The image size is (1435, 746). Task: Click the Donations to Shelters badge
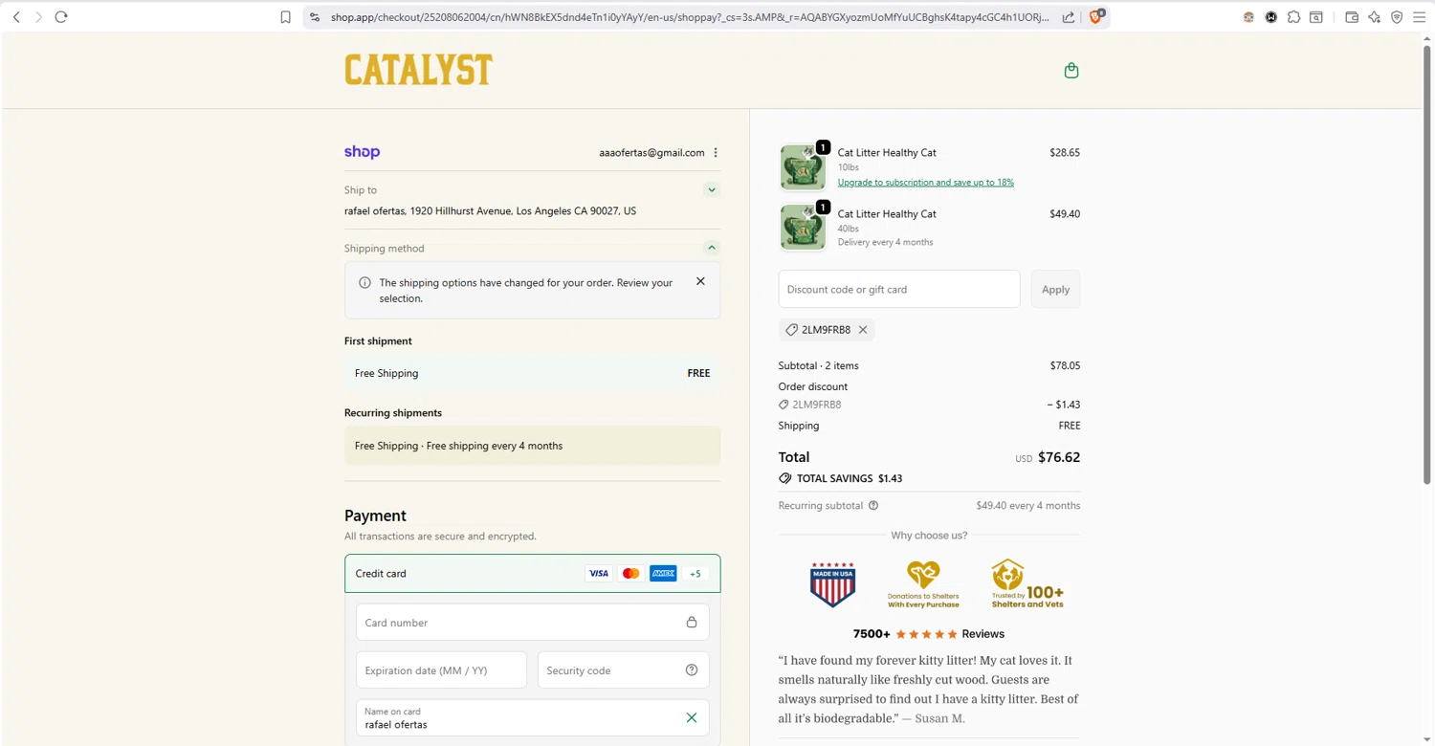tap(923, 584)
